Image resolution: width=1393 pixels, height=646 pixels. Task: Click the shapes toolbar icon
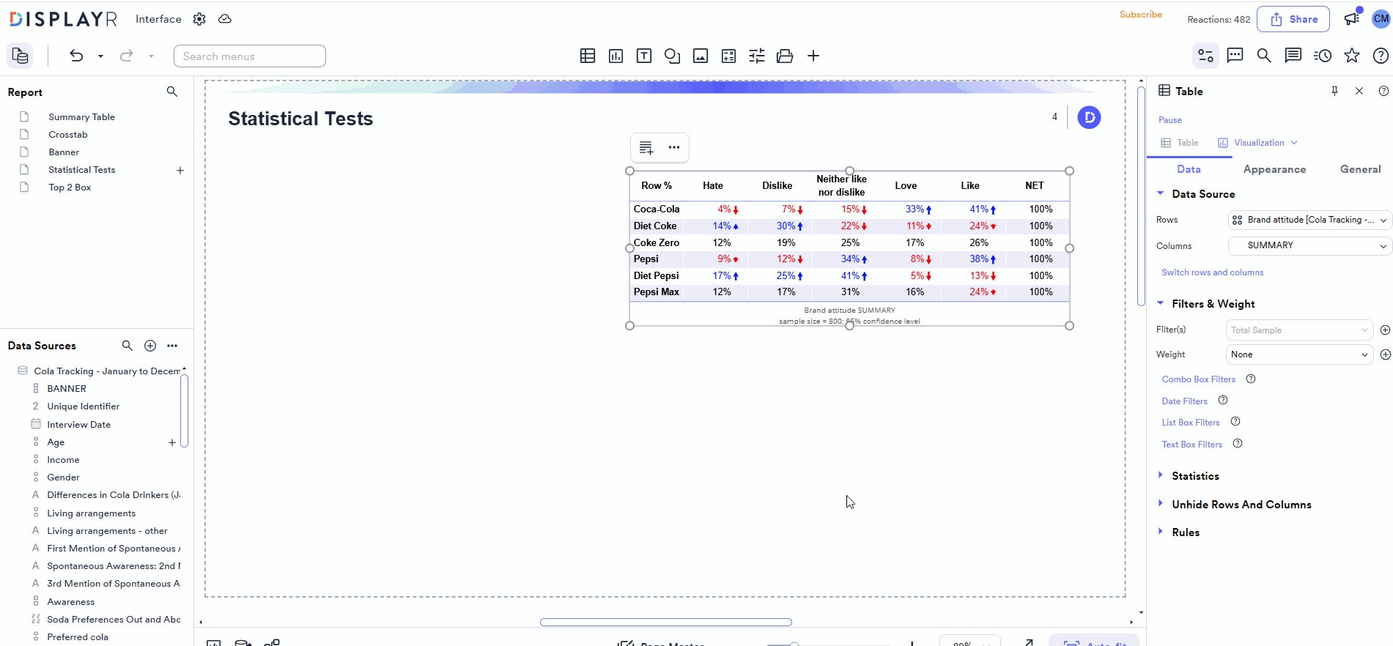(672, 56)
